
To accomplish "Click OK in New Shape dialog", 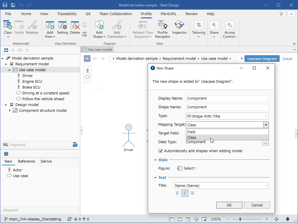I will tap(229, 205).
